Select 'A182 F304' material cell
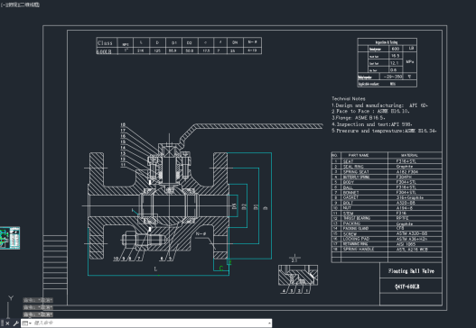 [x=407, y=172]
